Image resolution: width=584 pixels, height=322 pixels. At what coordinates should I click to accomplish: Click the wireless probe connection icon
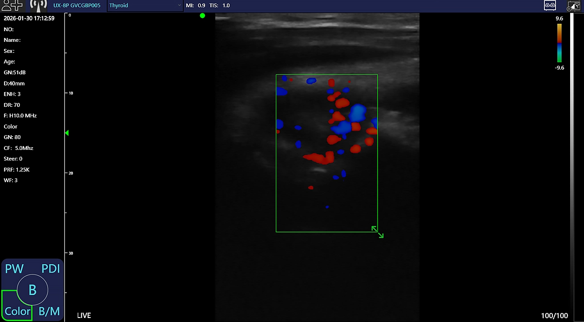[39, 5]
